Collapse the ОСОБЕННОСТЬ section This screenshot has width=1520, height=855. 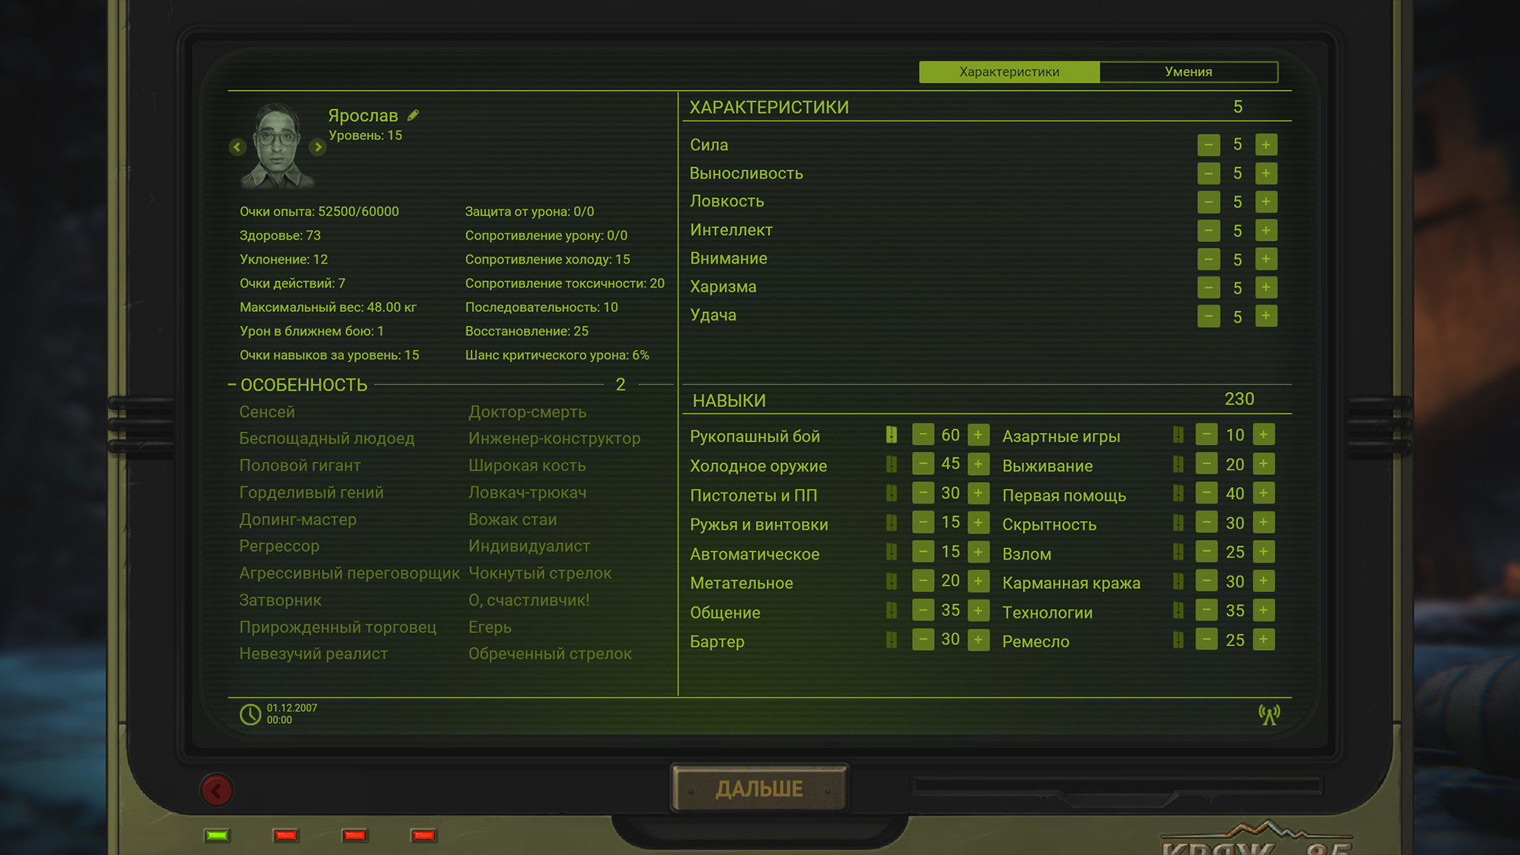[x=232, y=385]
